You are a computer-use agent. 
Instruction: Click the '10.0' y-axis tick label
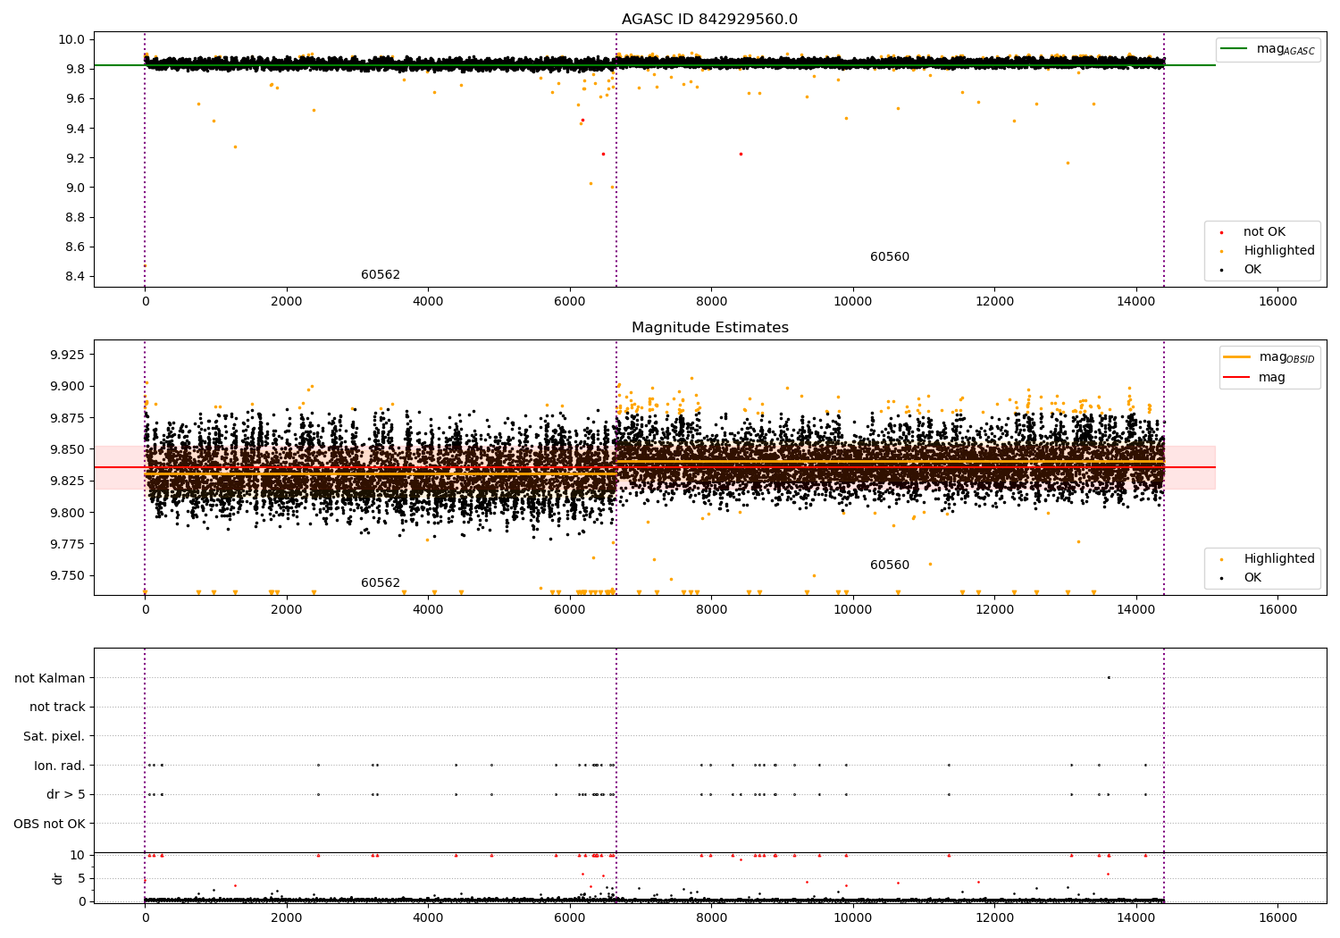point(71,39)
